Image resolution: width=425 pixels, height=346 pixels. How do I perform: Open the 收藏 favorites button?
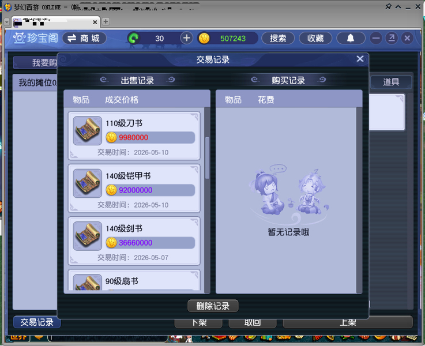[x=315, y=38]
